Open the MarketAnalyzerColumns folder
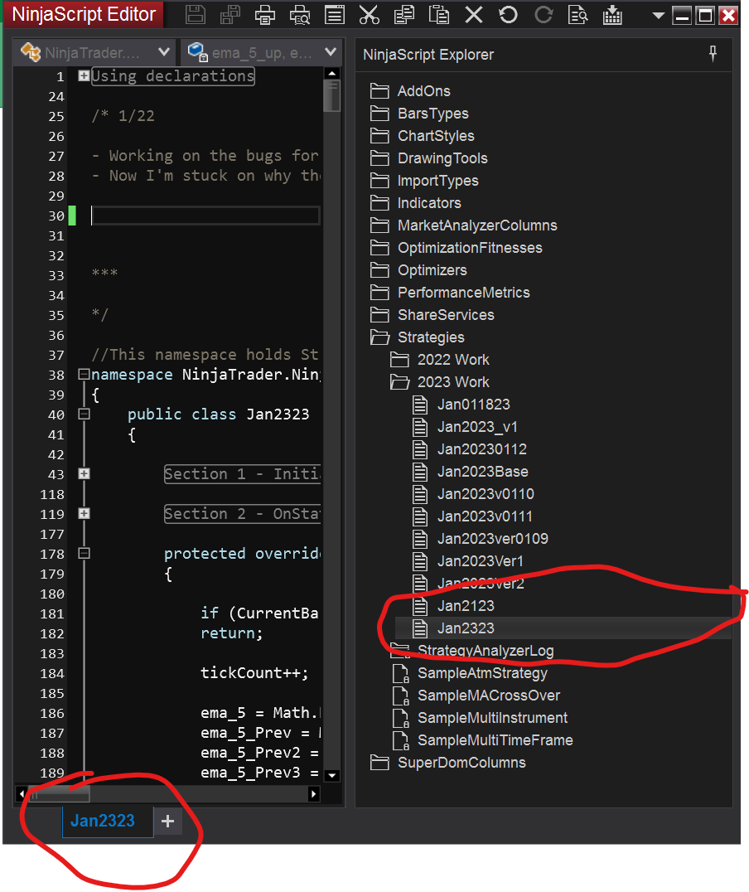Screen dimensions: 749x892 pos(477,225)
